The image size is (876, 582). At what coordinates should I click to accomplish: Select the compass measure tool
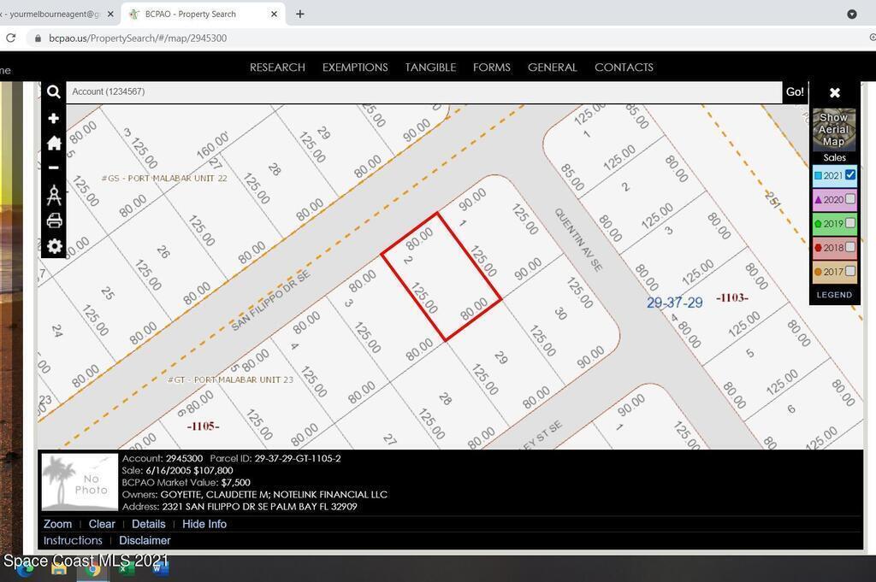coord(54,195)
